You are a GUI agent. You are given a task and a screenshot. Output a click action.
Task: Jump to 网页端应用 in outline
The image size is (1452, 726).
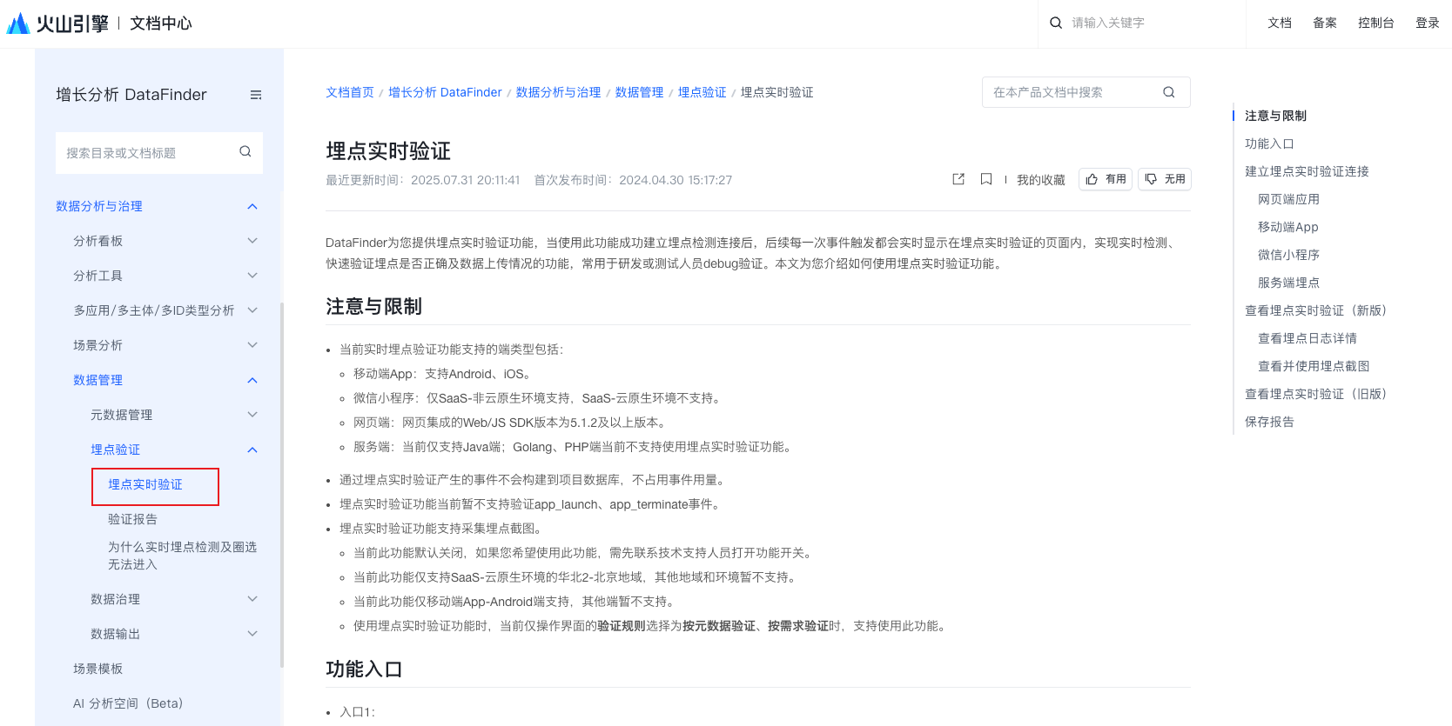[1288, 199]
